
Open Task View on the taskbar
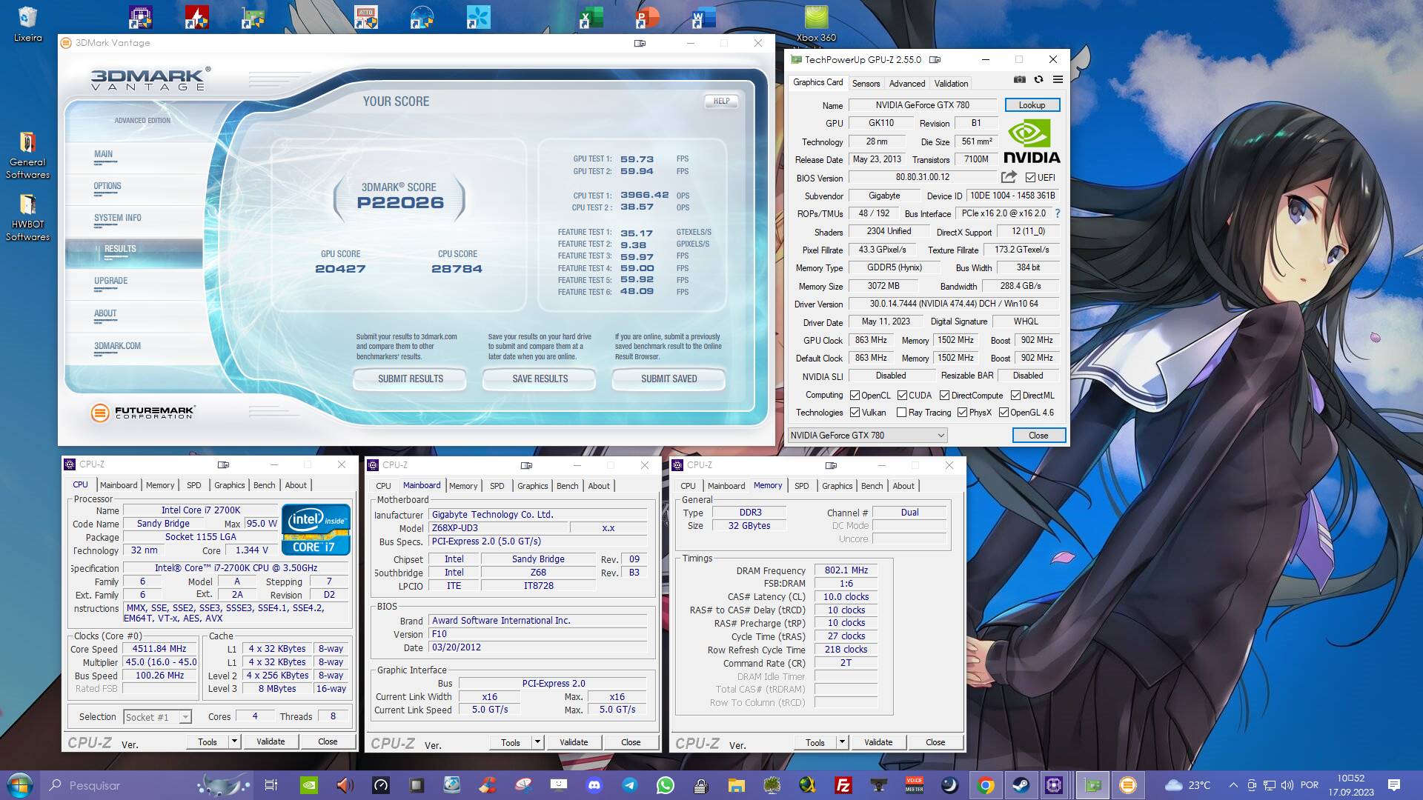pos(271,785)
